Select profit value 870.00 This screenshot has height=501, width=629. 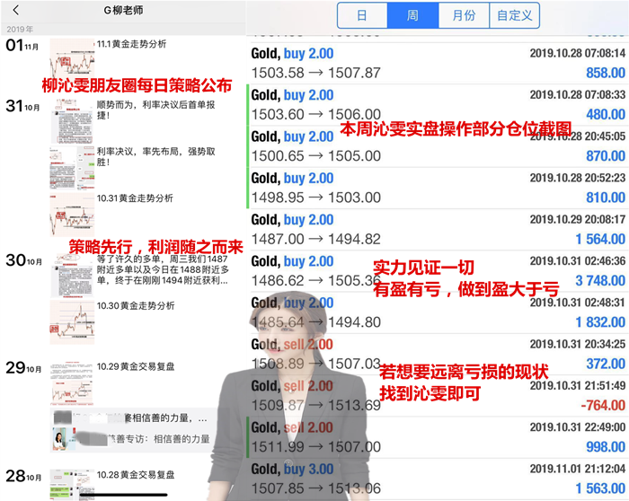[606, 156]
